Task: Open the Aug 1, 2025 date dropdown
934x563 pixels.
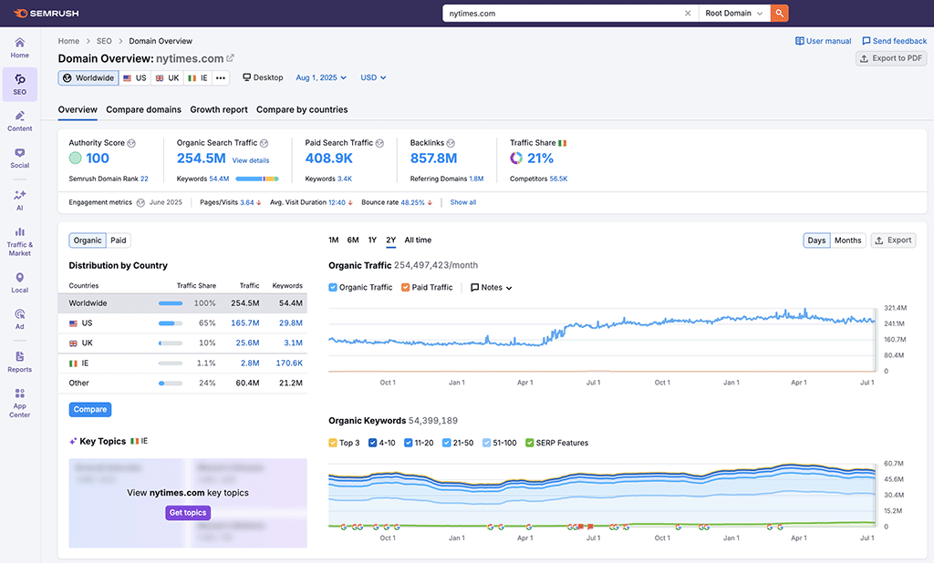Action: coord(321,78)
